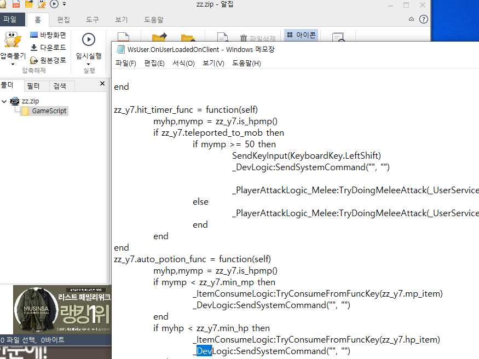
Task: Open Notepad 파일(F) menu
Action: click(x=125, y=63)
